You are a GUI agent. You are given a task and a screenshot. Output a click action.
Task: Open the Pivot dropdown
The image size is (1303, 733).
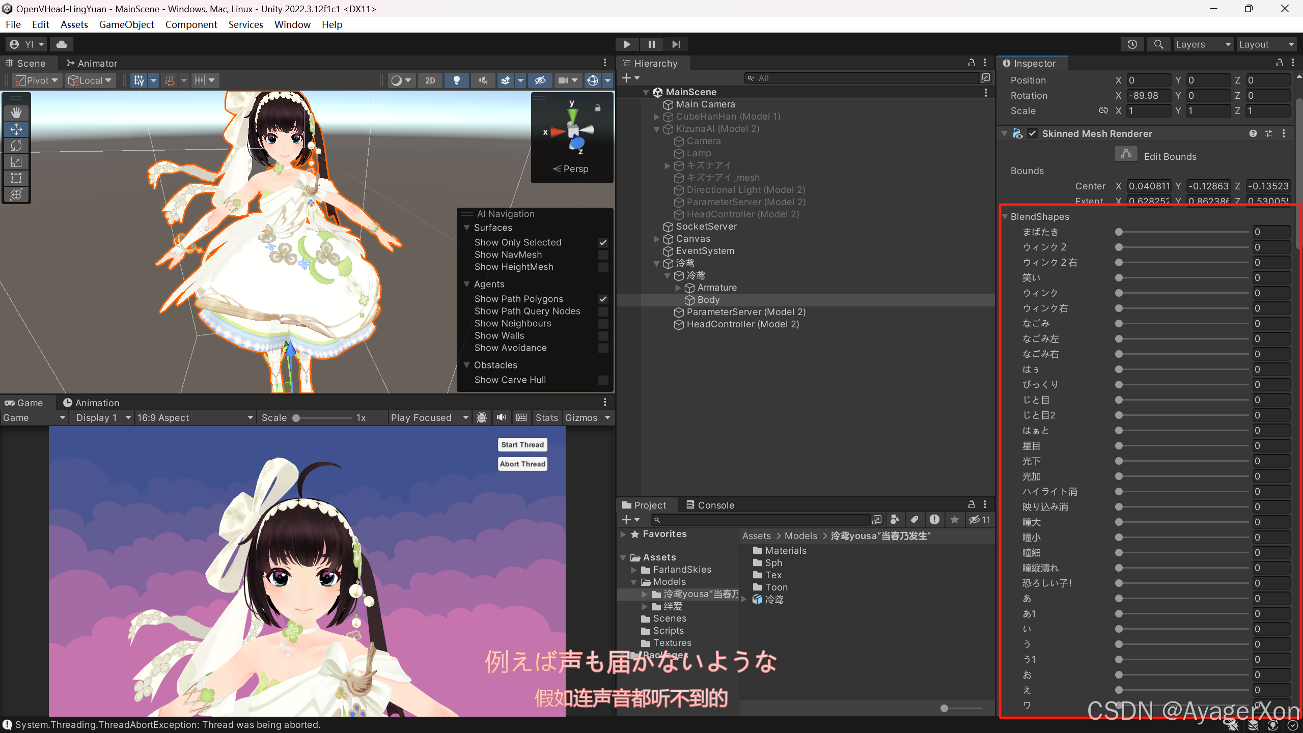point(37,80)
